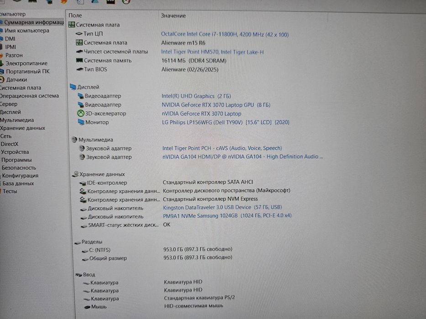
Task: Open the PM9A1 NVMe Samsung 1024GB link
Action: pos(227,216)
